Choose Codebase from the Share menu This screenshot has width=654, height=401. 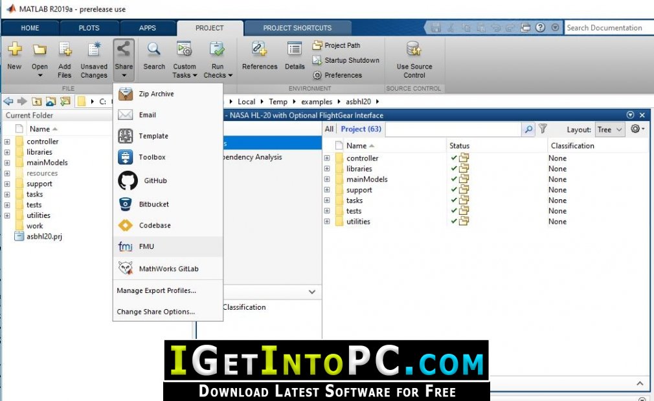168,225
